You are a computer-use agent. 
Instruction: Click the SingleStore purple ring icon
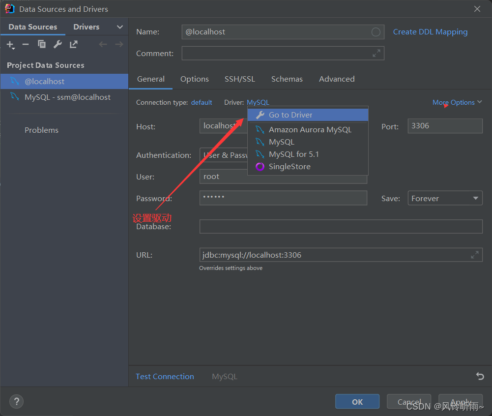tap(260, 166)
